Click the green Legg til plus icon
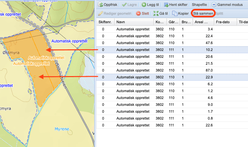The width and height of the screenshot is (248, 147). pos(144,5)
